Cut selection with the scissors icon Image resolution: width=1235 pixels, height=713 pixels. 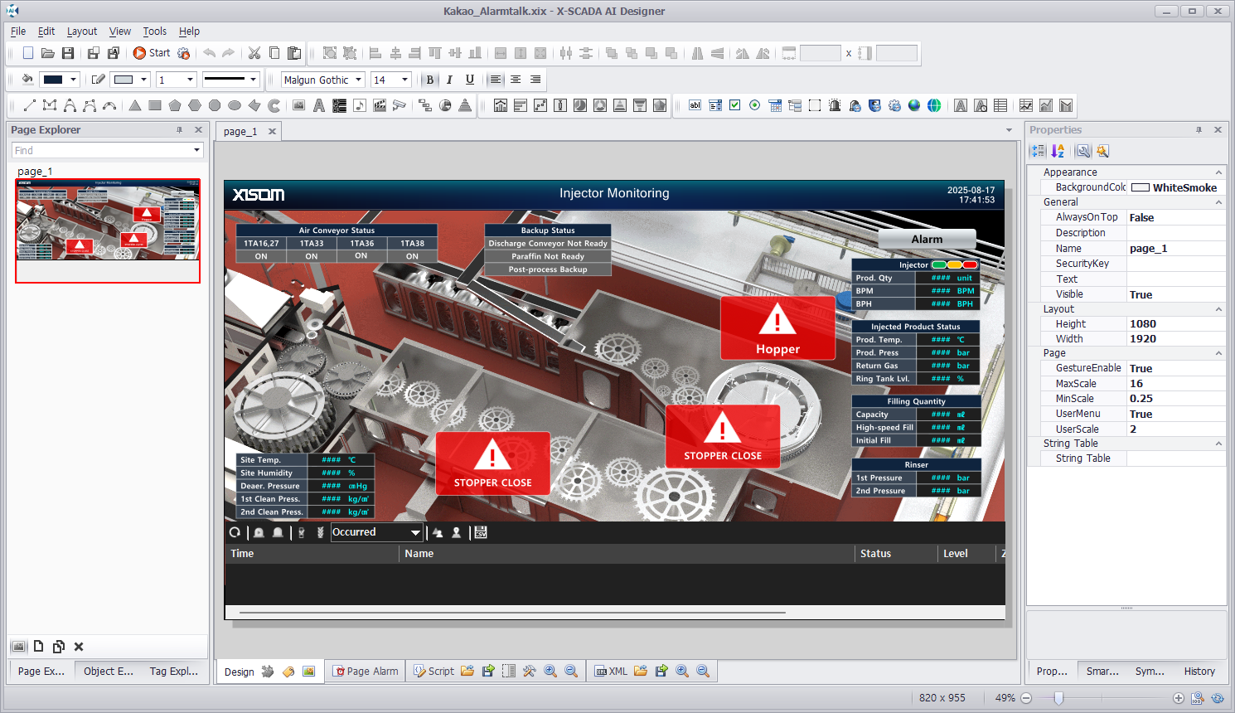254,53
